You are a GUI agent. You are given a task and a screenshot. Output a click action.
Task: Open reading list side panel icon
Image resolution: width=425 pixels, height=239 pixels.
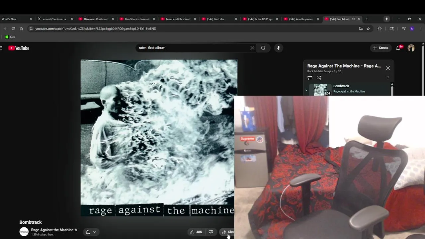pyautogui.click(x=392, y=29)
